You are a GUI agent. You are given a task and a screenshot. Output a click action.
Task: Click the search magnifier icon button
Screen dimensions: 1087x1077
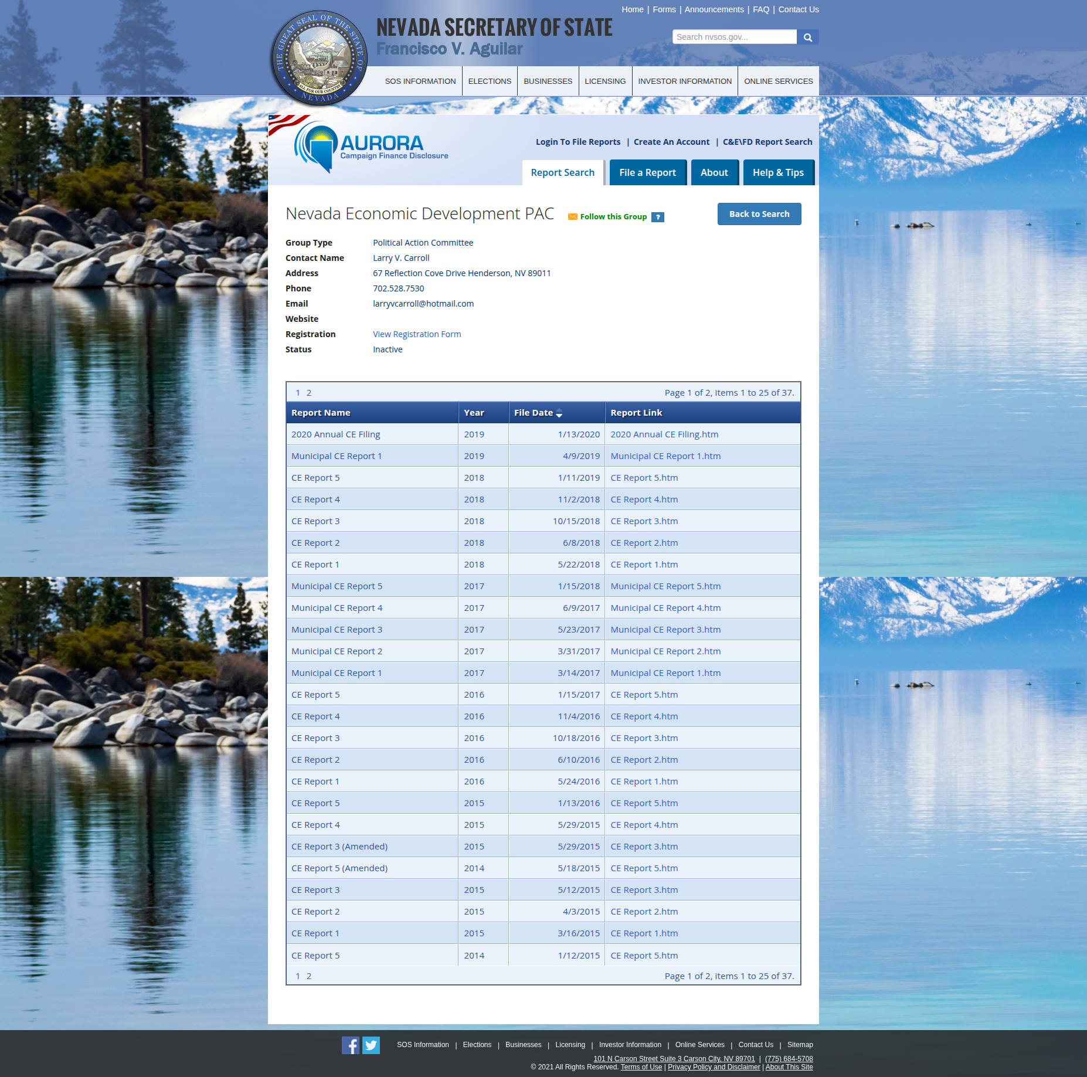pos(807,37)
